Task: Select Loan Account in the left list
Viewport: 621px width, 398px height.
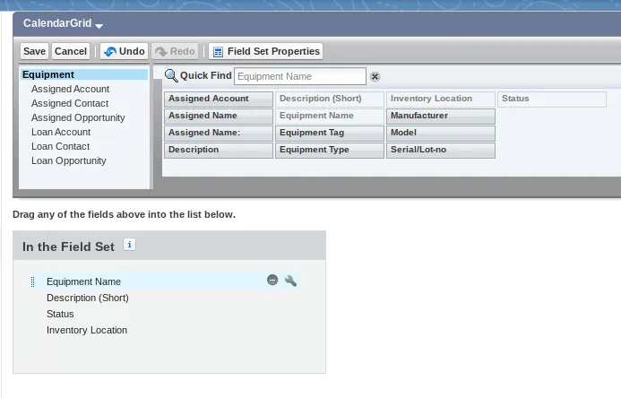Action: click(x=61, y=132)
